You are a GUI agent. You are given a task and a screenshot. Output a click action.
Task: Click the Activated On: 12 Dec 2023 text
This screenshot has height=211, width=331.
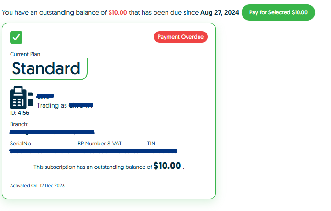click(x=37, y=186)
